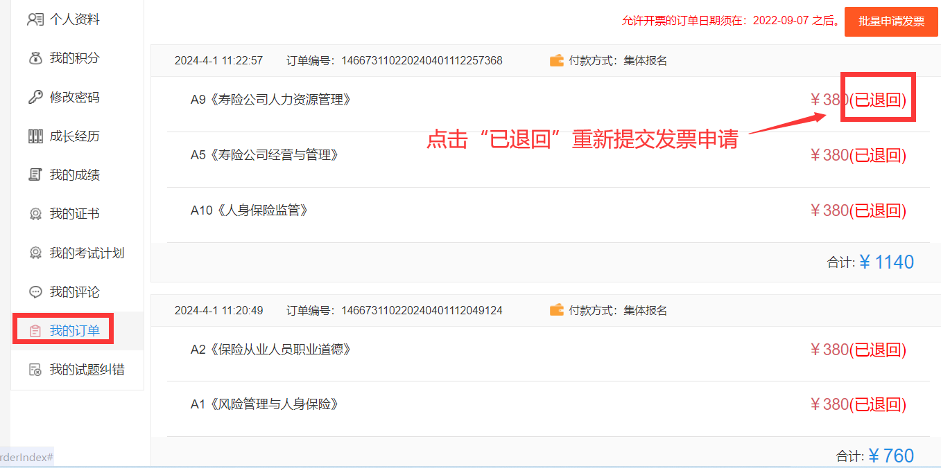
Task: Click 已退回 beside A1《风险管理与人身保险》
Action: tap(878, 404)
